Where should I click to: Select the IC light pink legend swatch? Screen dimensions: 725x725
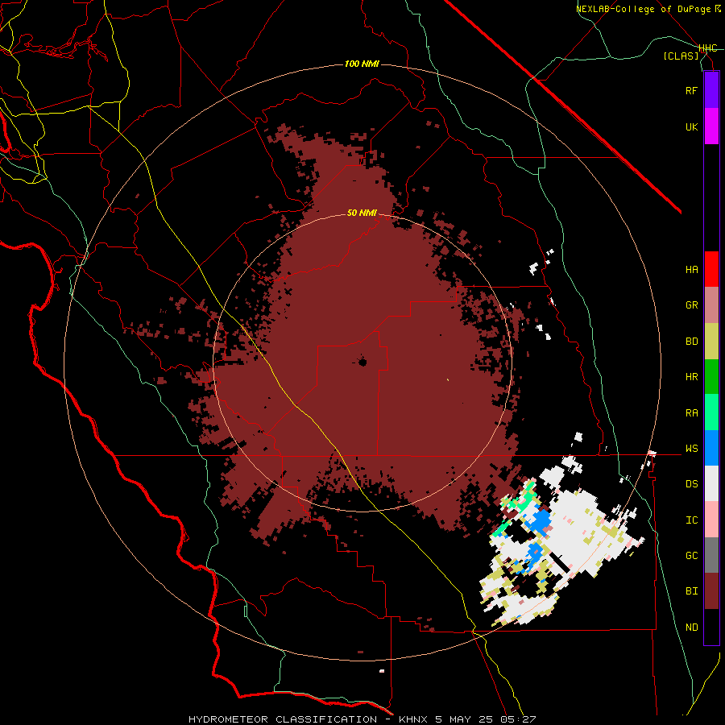(711, 520)
